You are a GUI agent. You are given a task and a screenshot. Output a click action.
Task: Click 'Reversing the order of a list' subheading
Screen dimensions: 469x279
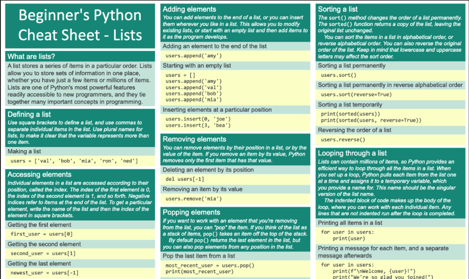tap(355, 130)
